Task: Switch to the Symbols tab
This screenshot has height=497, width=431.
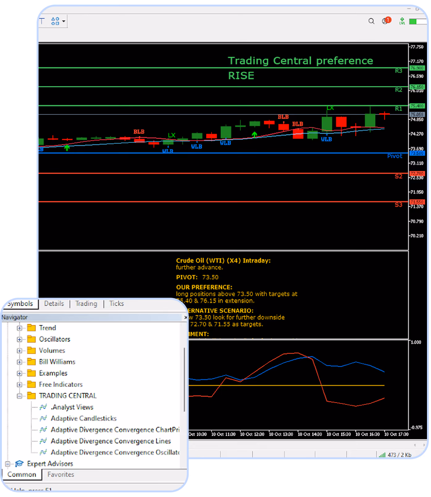Action: [20, 304]
